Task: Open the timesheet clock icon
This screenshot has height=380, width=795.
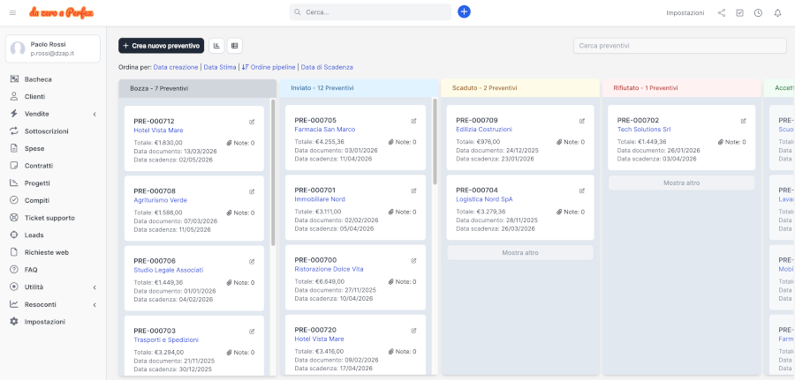Action: pos(758,13)
